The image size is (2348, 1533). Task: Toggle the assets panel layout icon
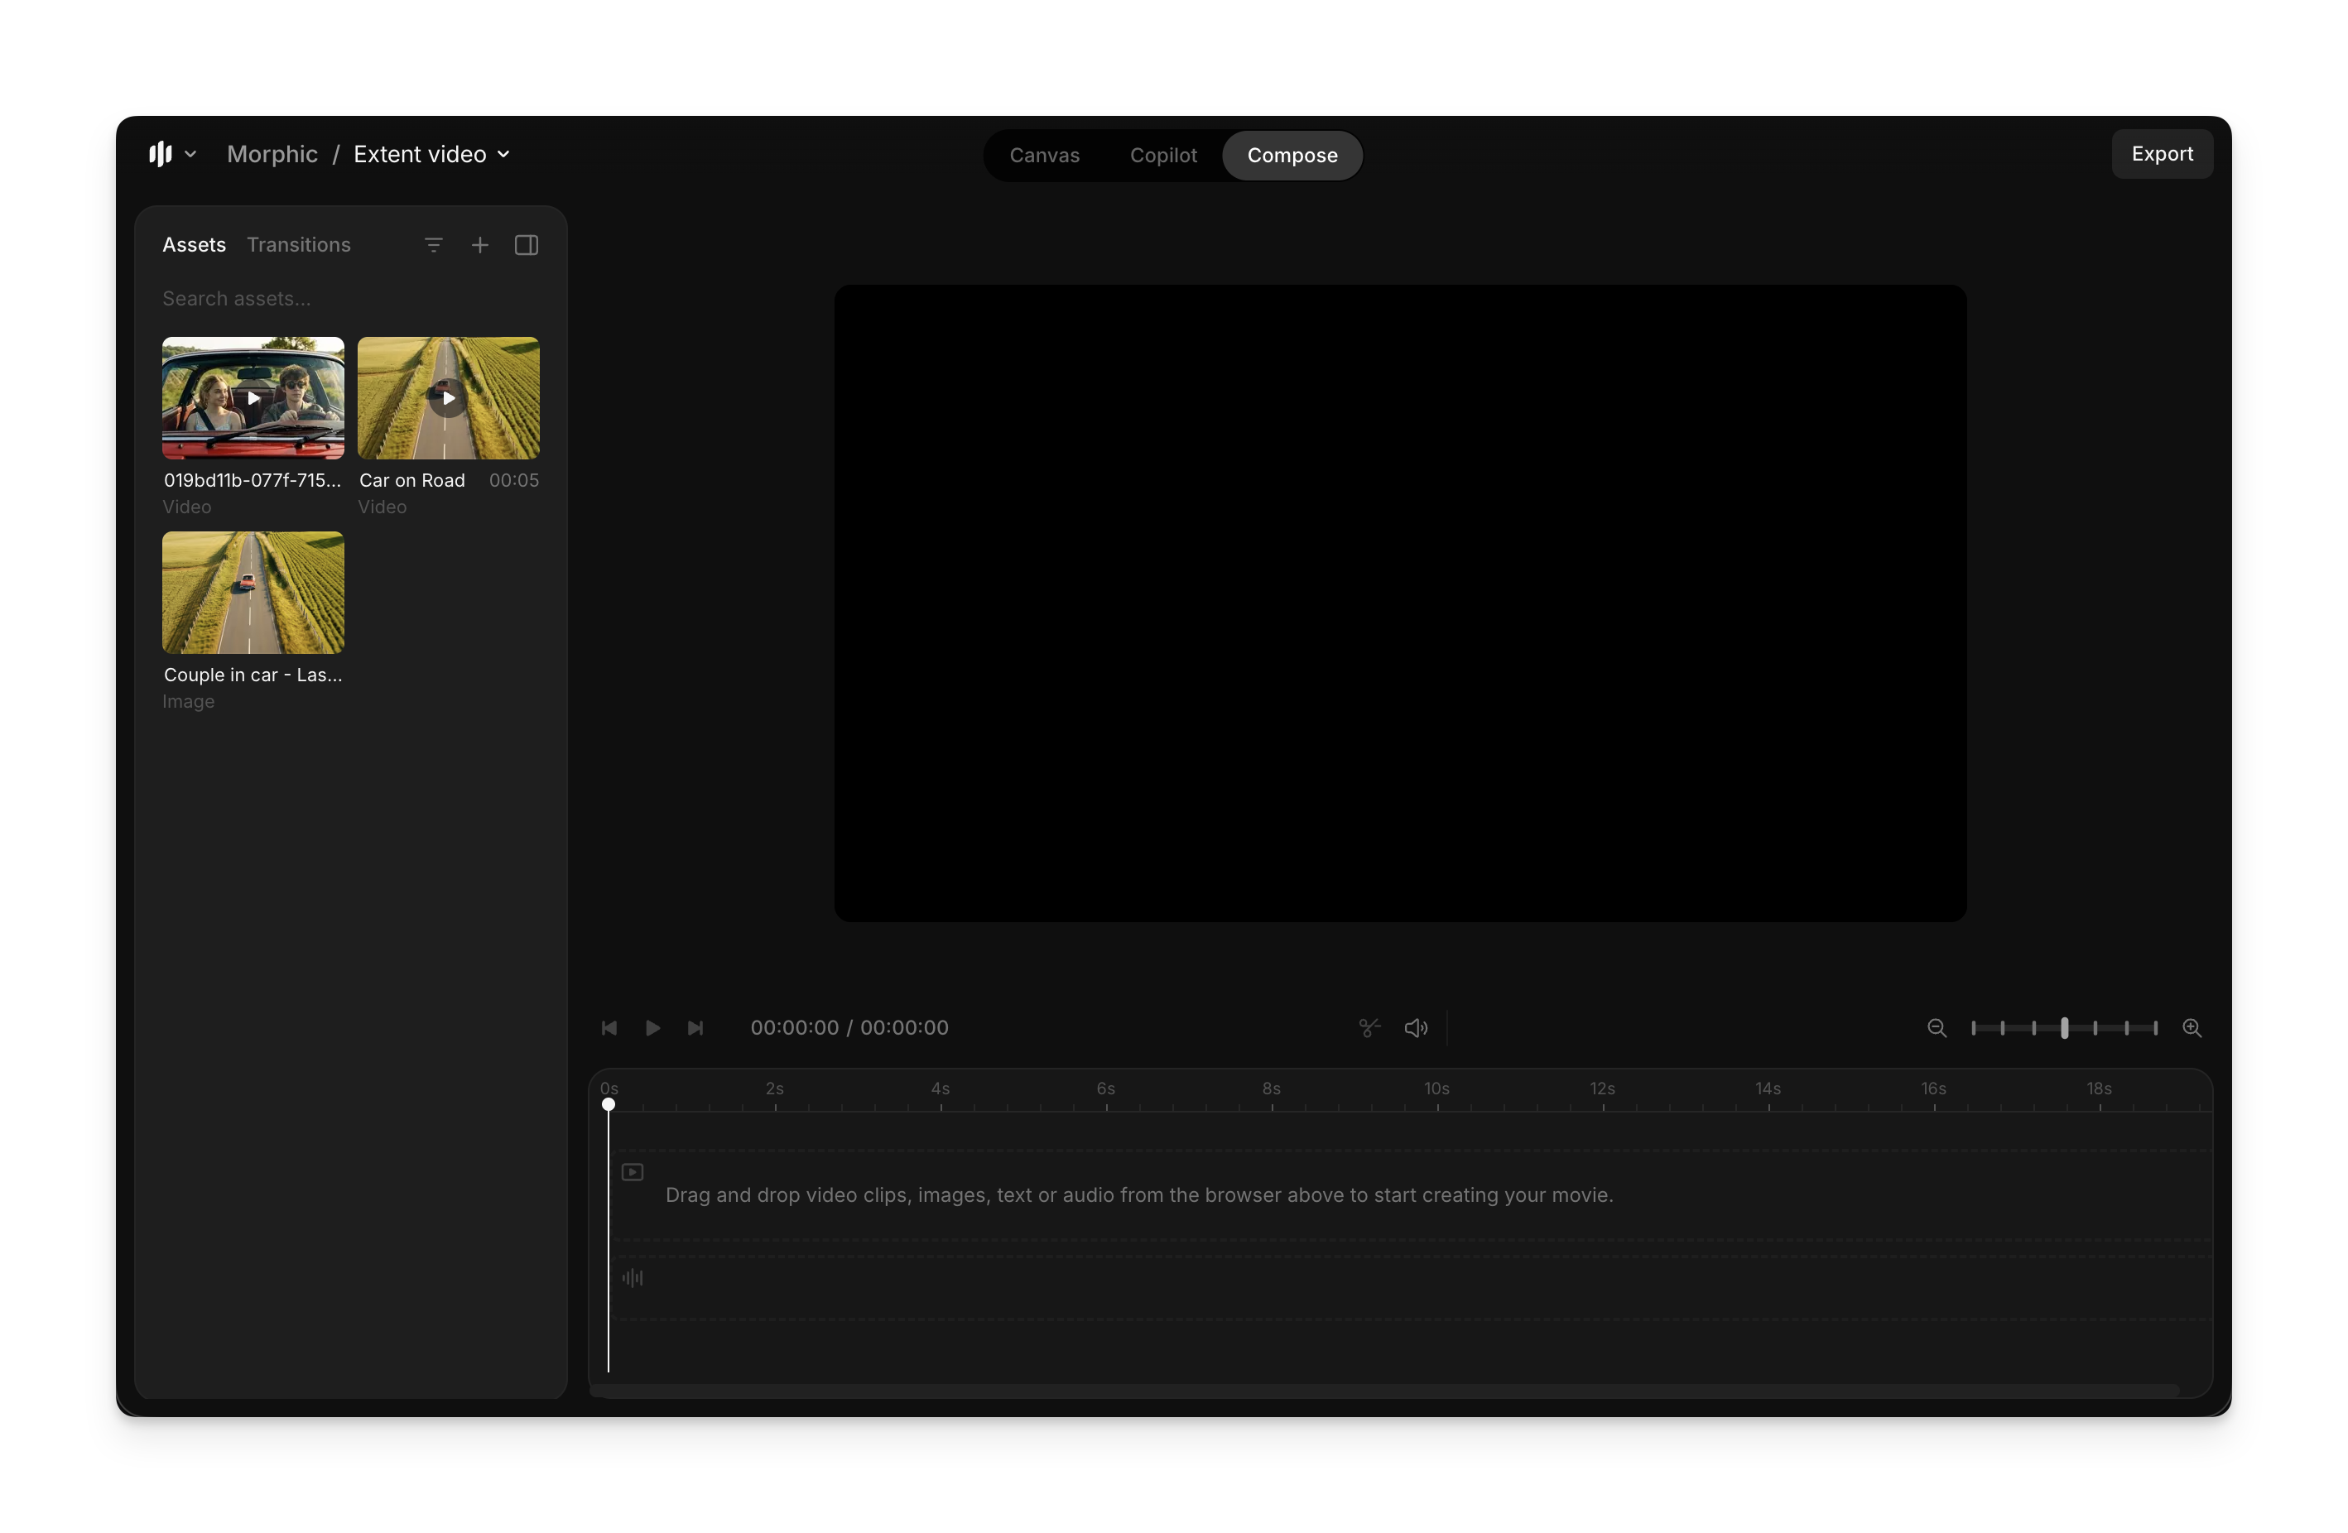526,245
